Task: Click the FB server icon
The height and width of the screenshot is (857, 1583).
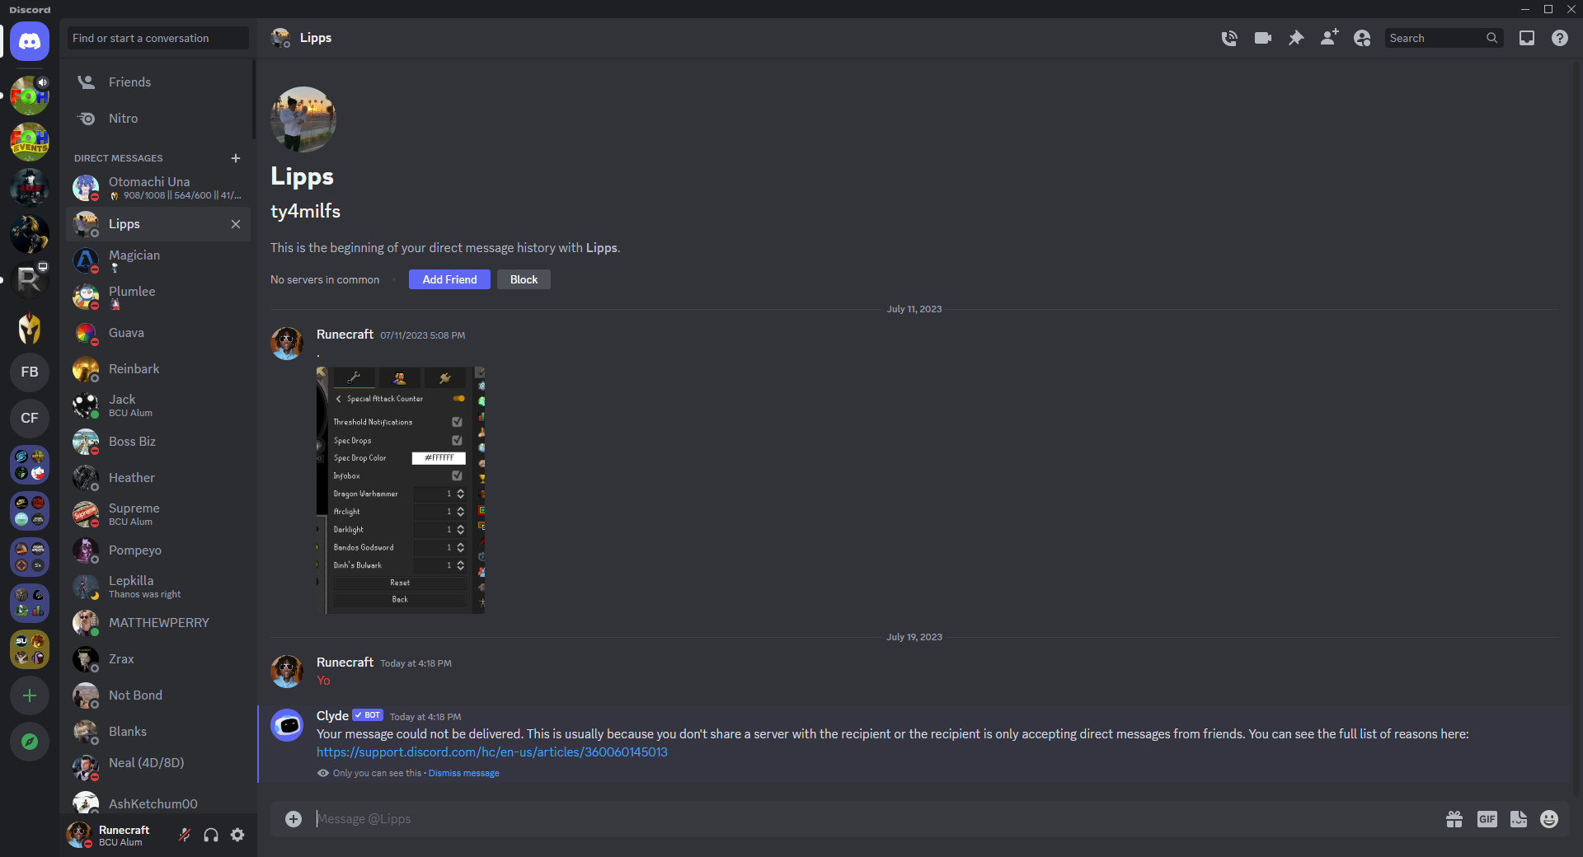Action: [30, 372]
